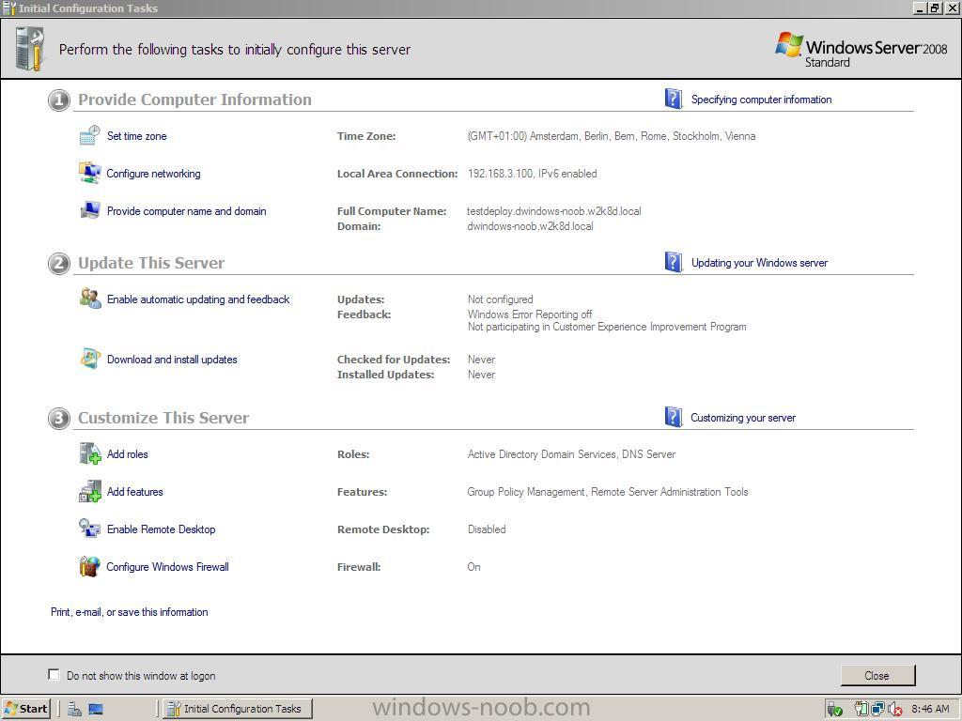962x721 pixels.
Task: Click the network connection tray icon
Action: (x=878, y=710)
